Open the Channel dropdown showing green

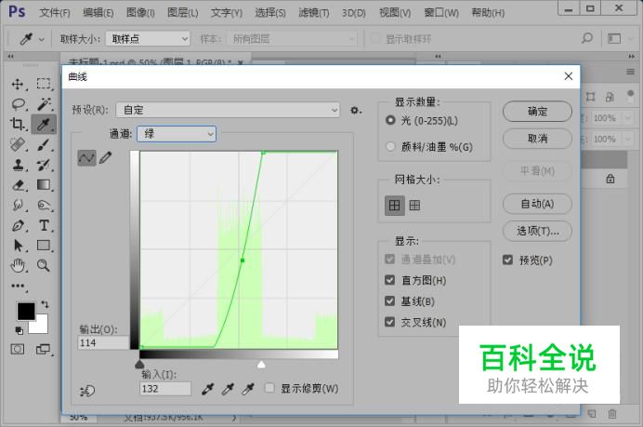click(x=177, y=134)
